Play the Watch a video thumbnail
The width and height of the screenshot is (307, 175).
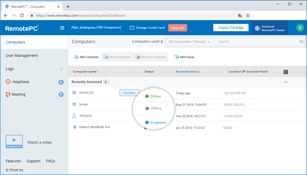coord(14,141)
